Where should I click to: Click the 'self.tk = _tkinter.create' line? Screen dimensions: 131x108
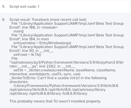65,70
